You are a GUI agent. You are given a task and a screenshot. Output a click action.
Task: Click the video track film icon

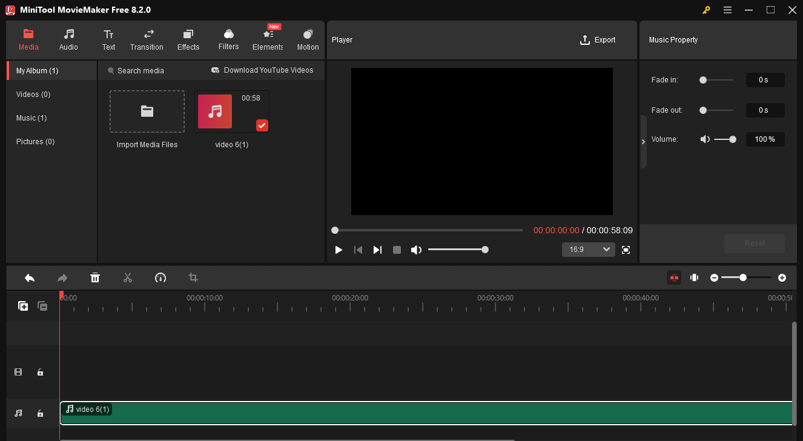pyautogui.click(x=18, y=373)
